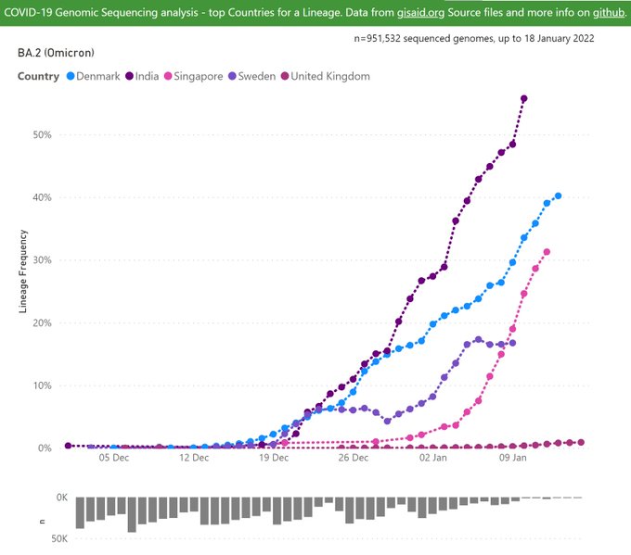Select the Denmark legend label
This screenshot has width=631, height=555.
pyautogui.click(x=99, y=76)
